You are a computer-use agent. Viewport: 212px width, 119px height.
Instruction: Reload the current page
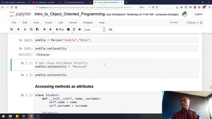point(12,7)
